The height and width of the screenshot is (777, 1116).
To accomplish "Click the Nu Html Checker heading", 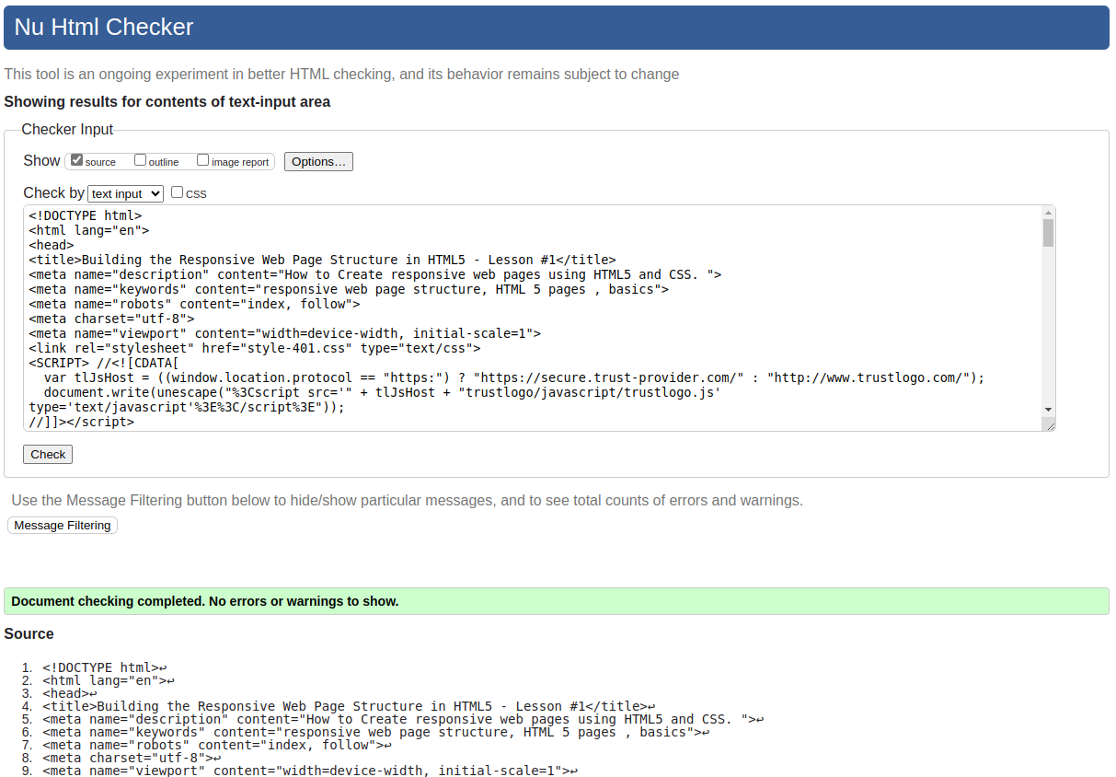I will [104, 28].
